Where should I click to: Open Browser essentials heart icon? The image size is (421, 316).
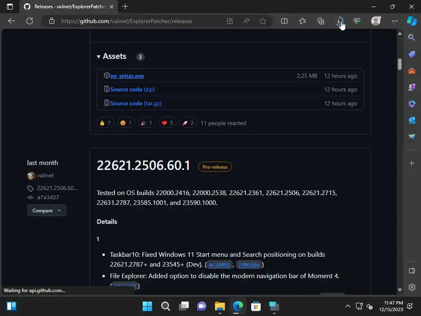(357, 21)
